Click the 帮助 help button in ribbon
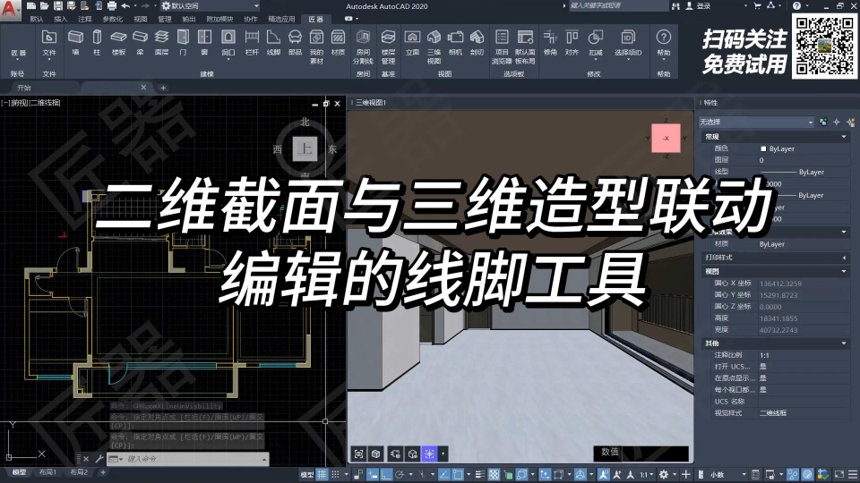This screenshot has width=860, height=483. click(x=664, y=43)
